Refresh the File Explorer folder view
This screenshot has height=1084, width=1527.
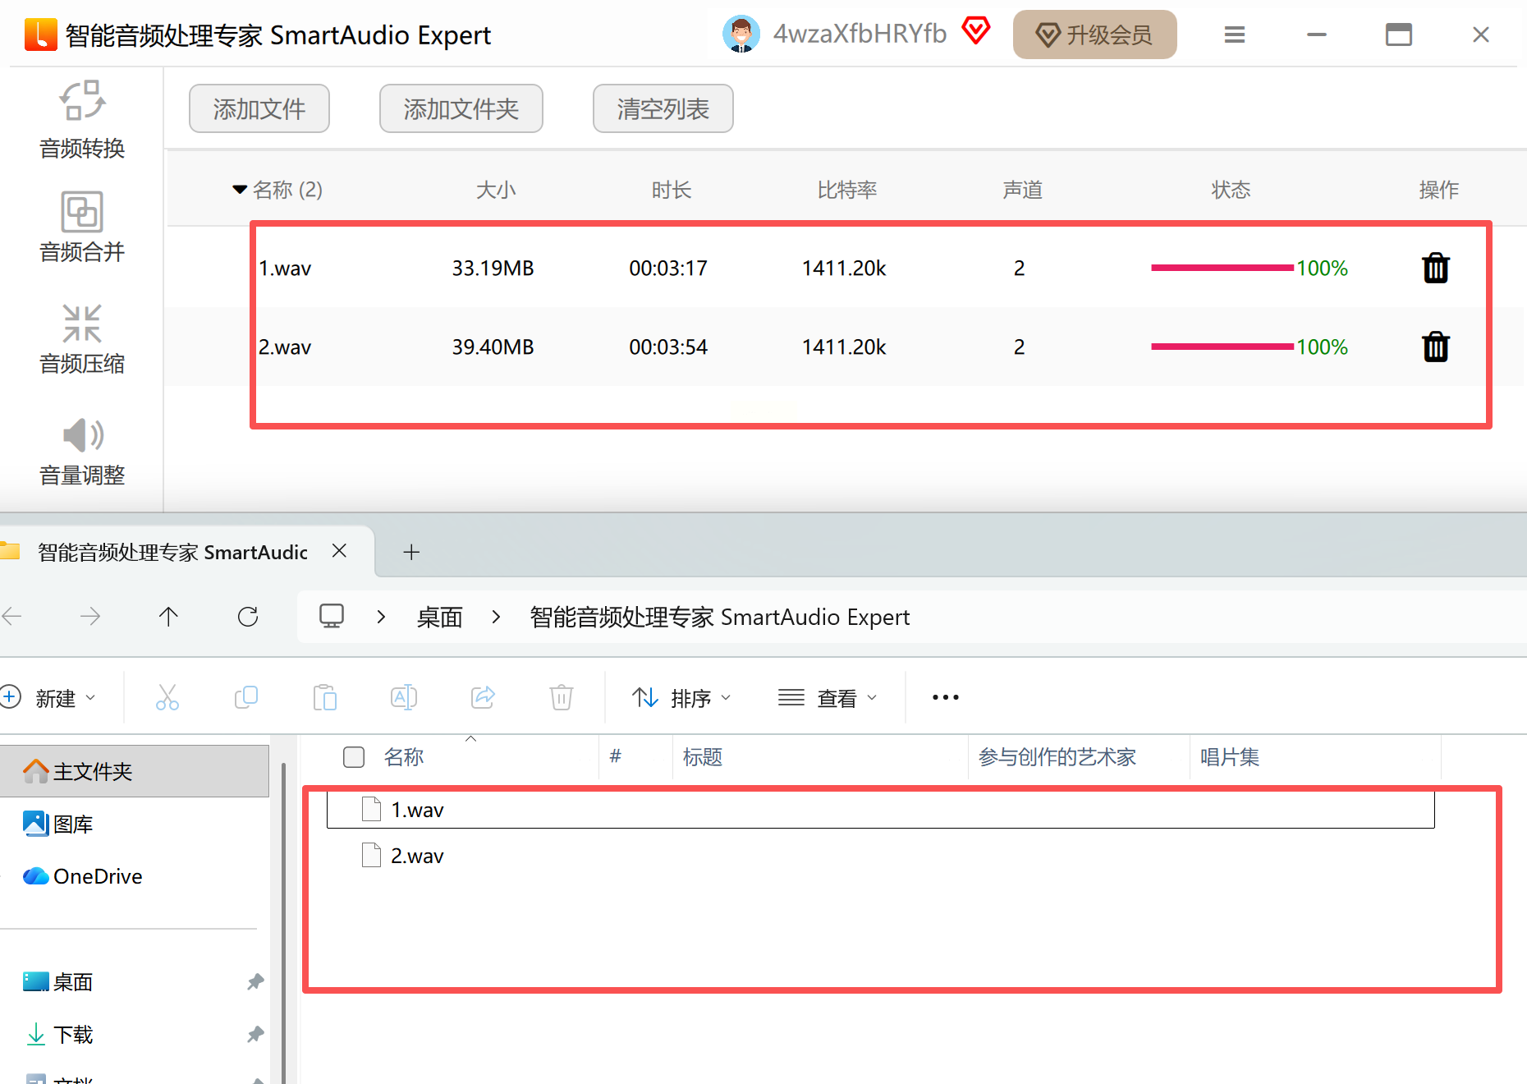coord(248,616)
